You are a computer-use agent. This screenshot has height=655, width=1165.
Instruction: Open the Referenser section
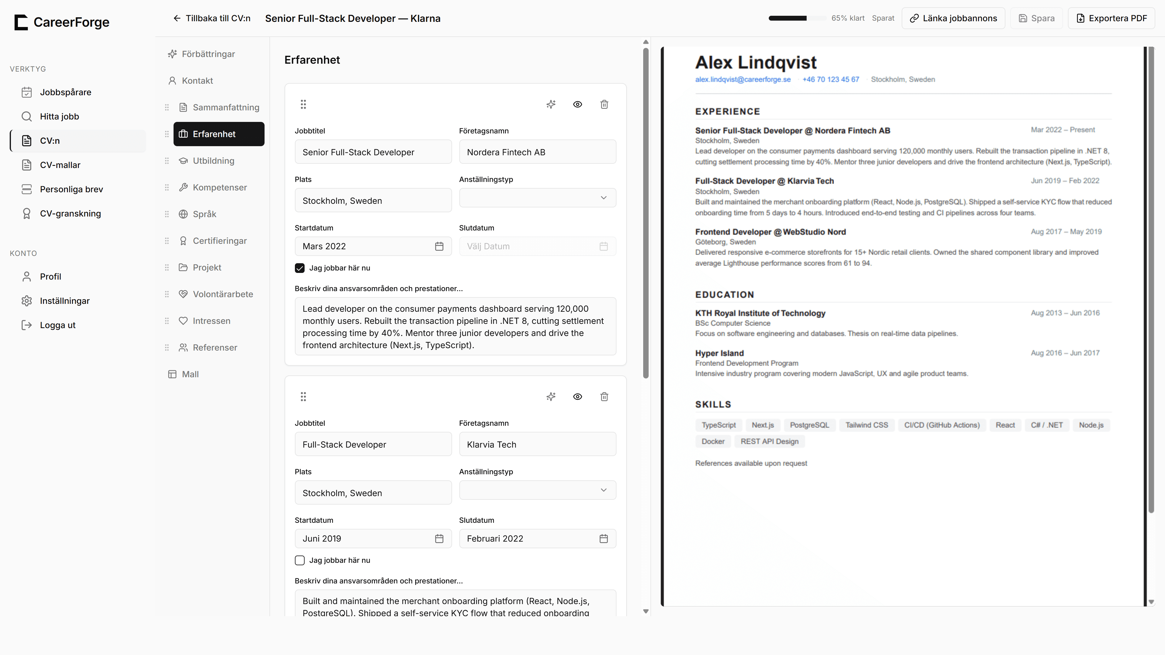[x=219, y=347]
